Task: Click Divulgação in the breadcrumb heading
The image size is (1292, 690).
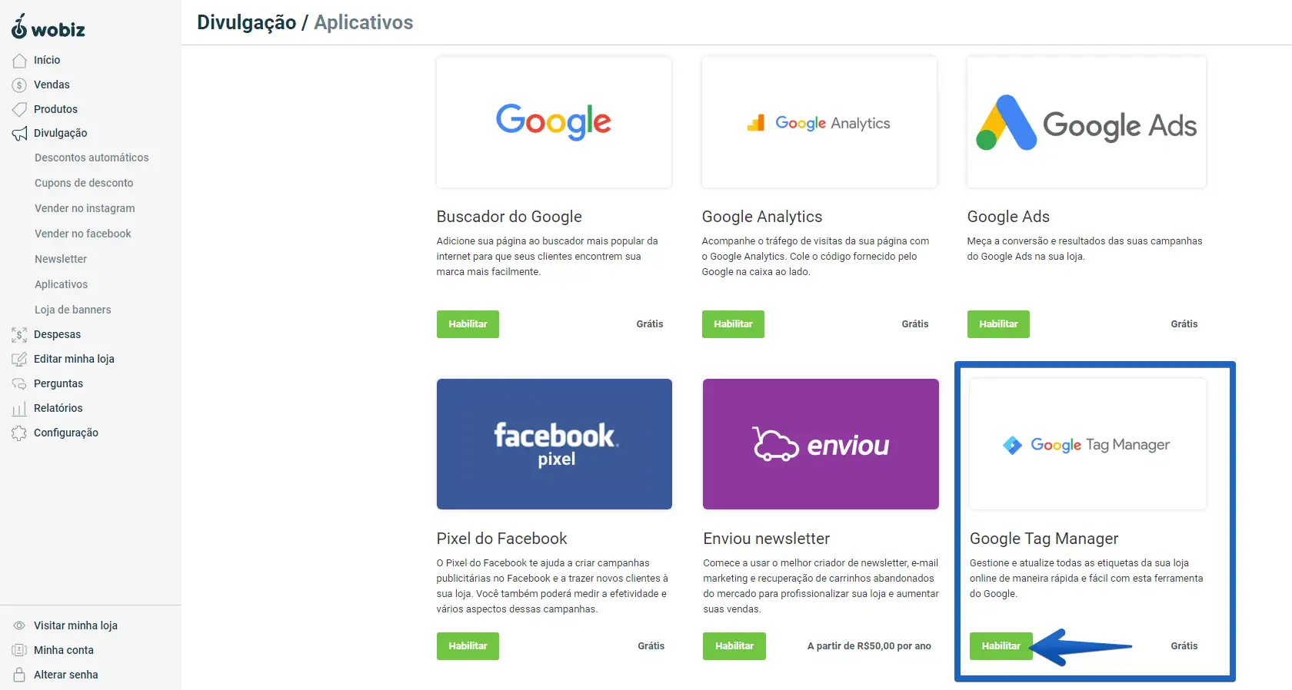Action: click(246, 22)
